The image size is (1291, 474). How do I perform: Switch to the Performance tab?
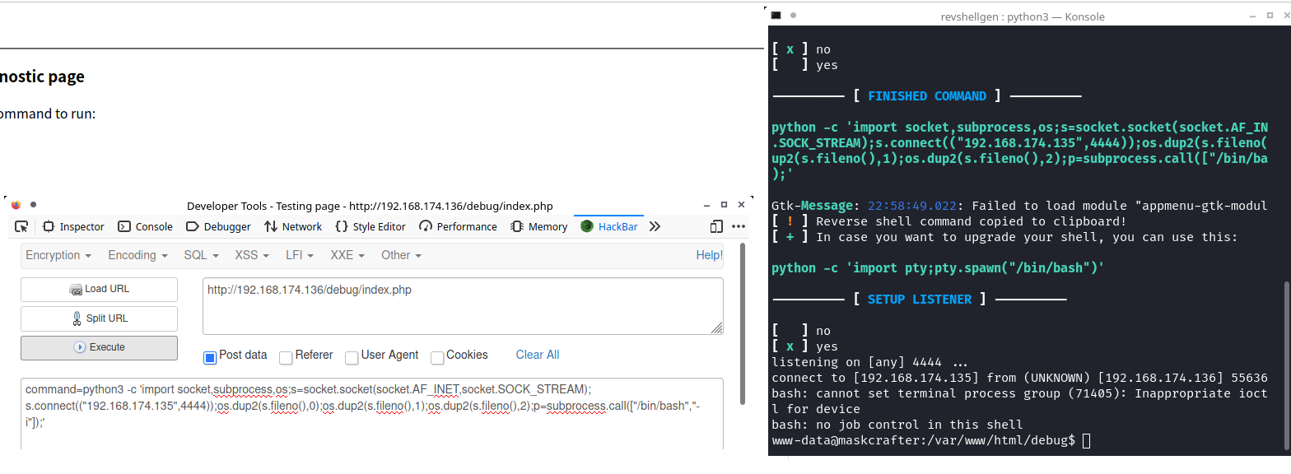(458, 226)
